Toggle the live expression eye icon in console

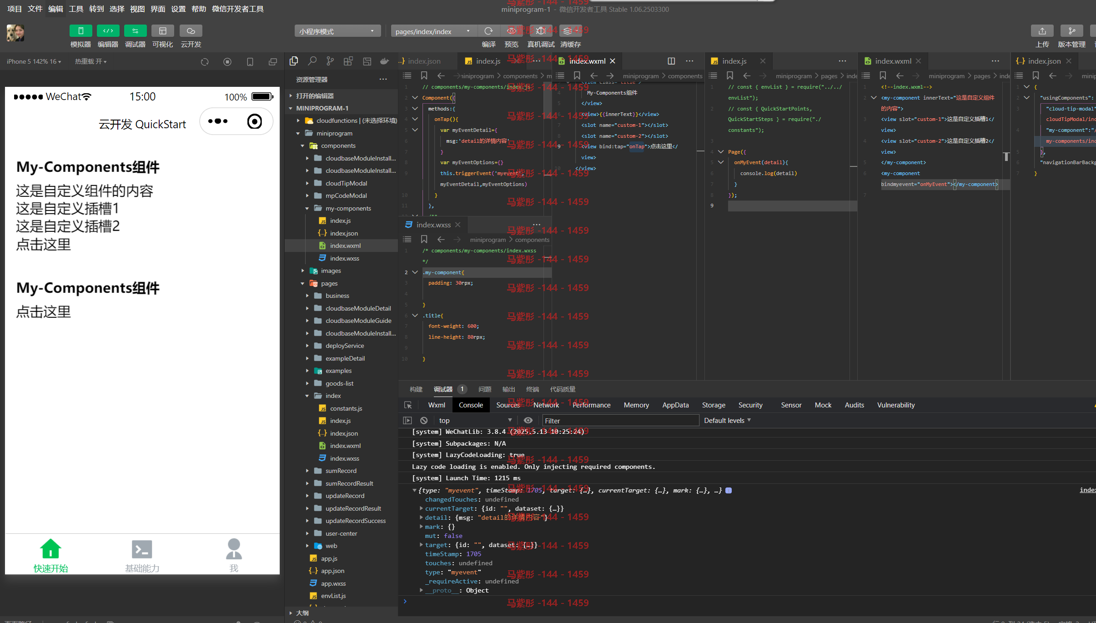528,420
